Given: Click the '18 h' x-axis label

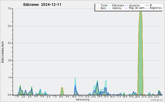Looking at the screenshot, I should tap(125, 97).
